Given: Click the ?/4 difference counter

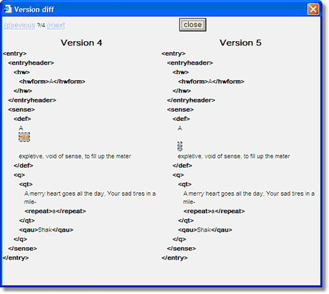Looking at the screenshot, I should pyautogui.click(x=41, y=25).
